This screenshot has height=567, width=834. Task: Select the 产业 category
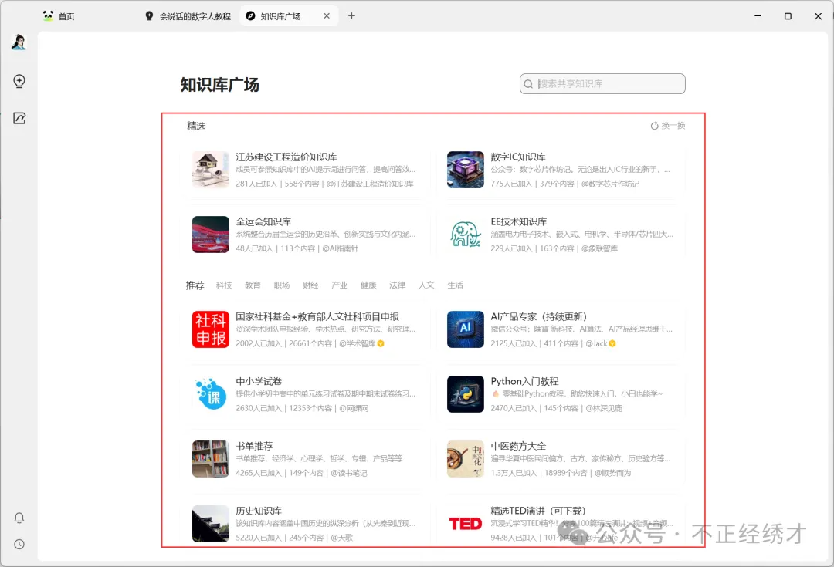[339, 285]
